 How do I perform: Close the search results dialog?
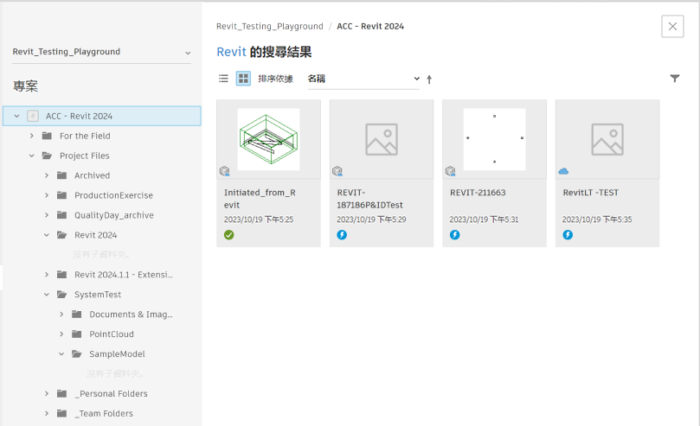pos(672,26)
